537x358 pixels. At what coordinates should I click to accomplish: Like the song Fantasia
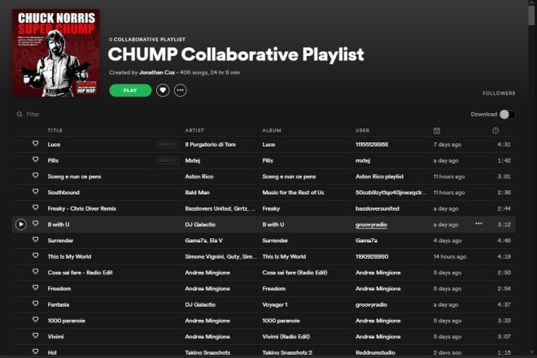coord(35,303)
